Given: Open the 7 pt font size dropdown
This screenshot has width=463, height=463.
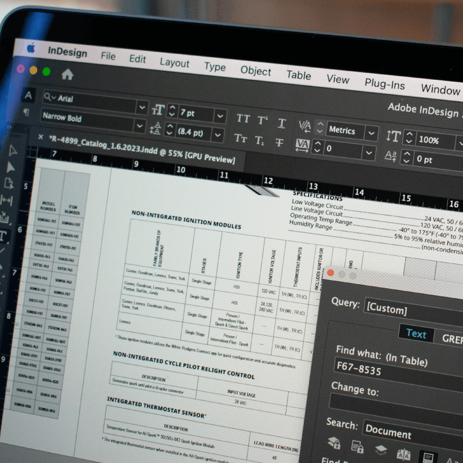Looking at the screenshot, I should point(220,116).
